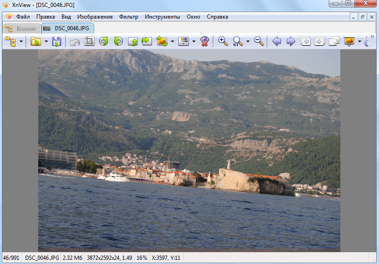The image size is (379, 264).
Task: Zoom in with the plus magnifier
Action: (223, 41)
